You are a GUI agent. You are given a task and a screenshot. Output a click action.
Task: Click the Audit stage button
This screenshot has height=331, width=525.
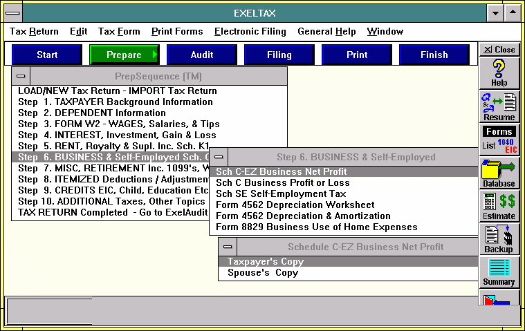click(x=202, y=55)
